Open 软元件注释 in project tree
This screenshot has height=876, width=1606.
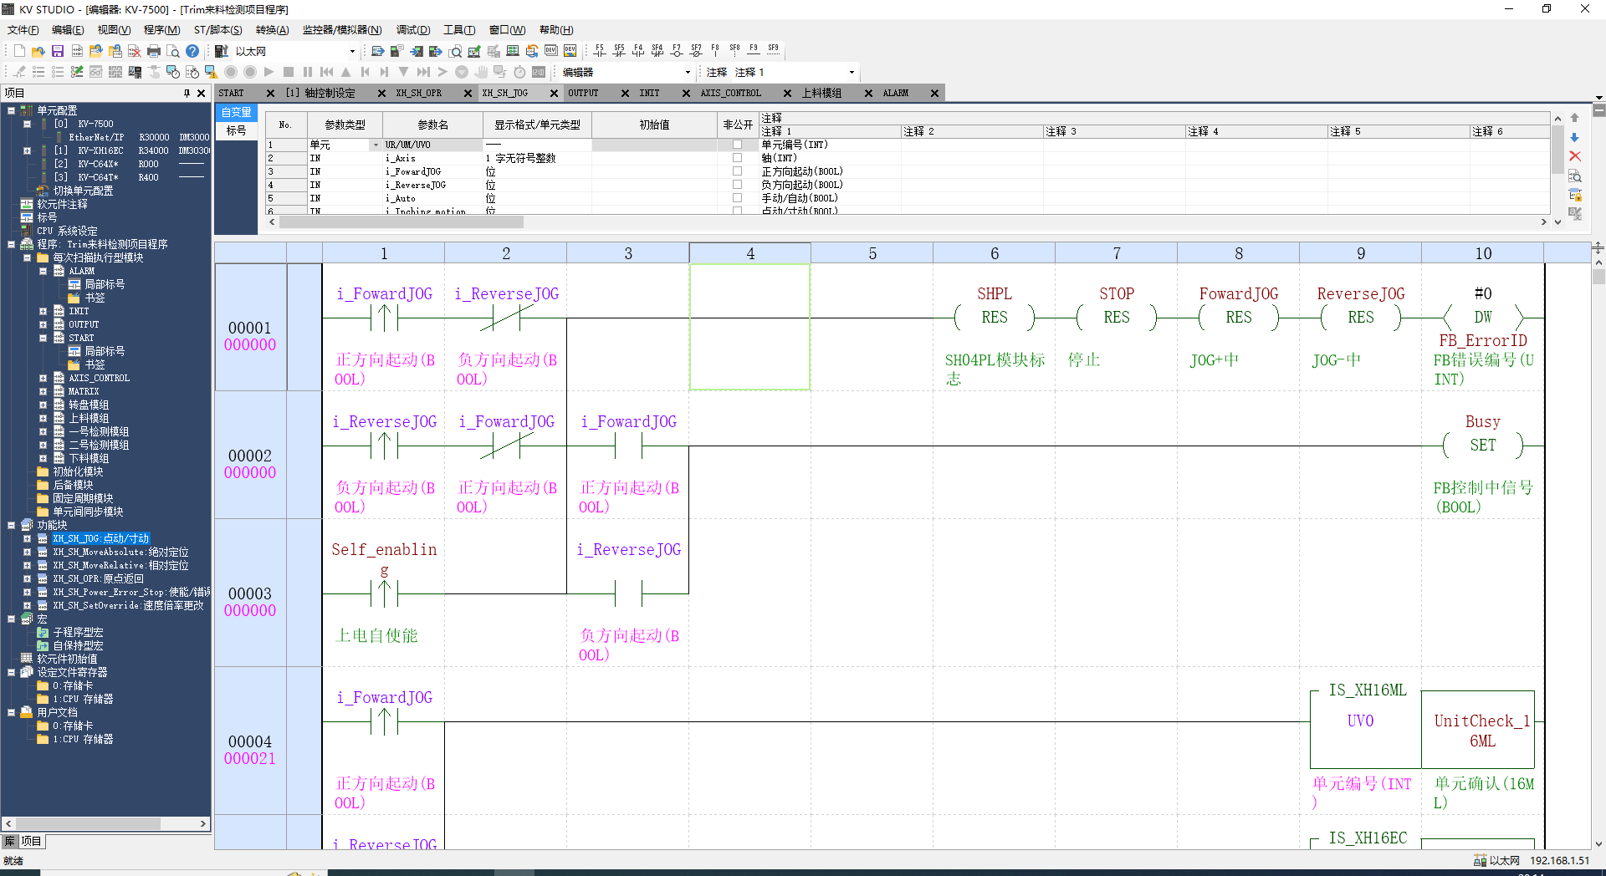pyautogui.click(x=62, y=204)
